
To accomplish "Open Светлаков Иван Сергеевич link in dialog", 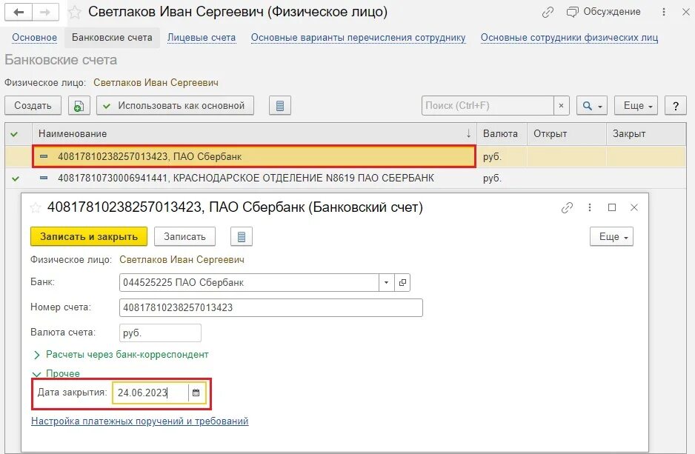I will 182,259.
